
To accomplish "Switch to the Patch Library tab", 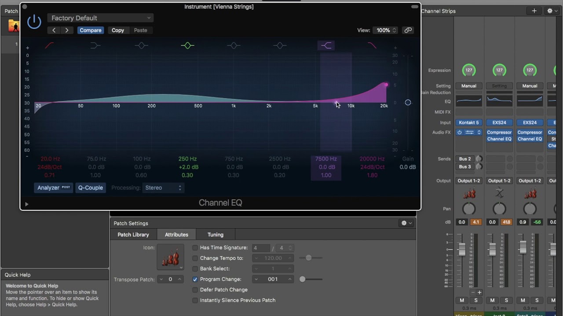I will [133, 235].
